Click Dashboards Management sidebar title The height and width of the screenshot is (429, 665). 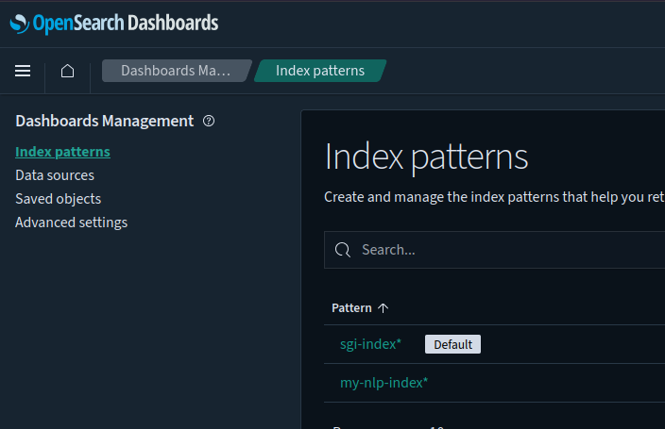[104, 121]
